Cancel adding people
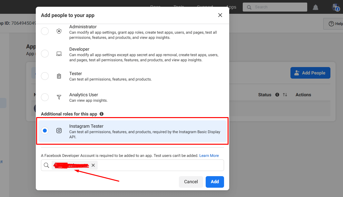 [191, 182]
